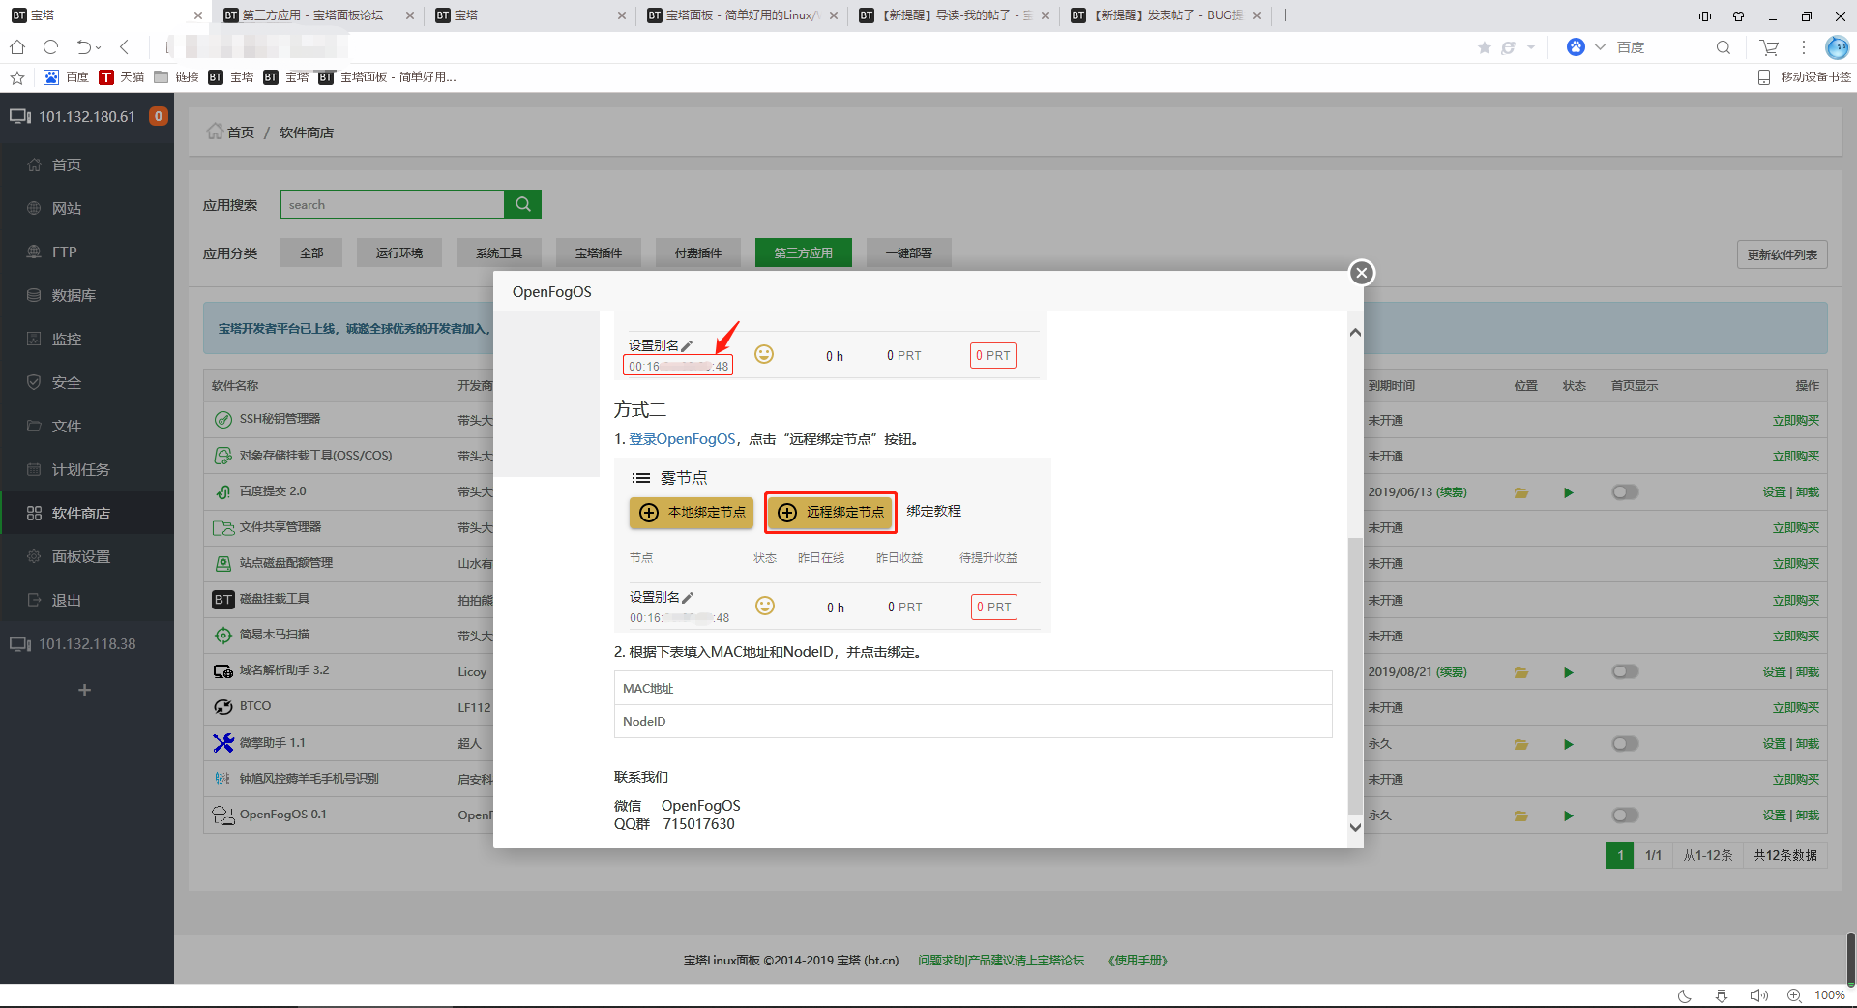Click 远程绑定节点 button in dialog
The width and height of the screenshot is (1857, 1008).
tap(831, 513)
